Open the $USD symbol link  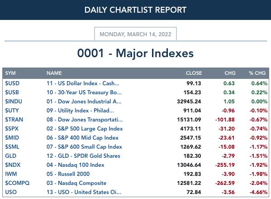click(x=12, y=83)
